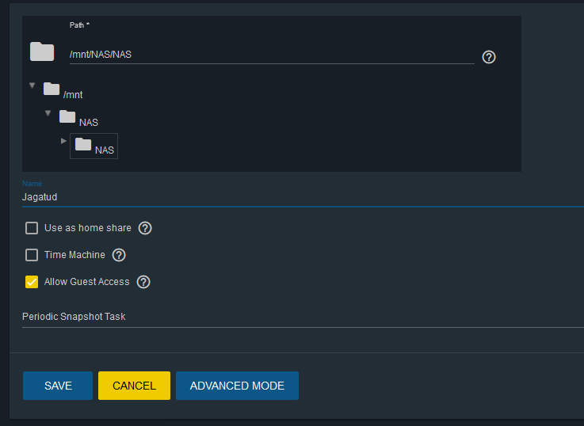Click the /mnt folder icon
Screen dimensions: 584x426
coord(52,89)
